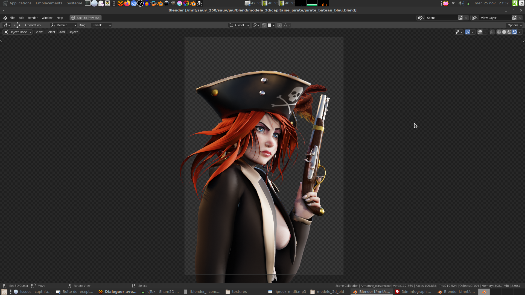The width and height of the screenshot is (525, 295).
Task: Click the move tool crosshair icon
Action: pyautogui.click(x=17, y=25)
